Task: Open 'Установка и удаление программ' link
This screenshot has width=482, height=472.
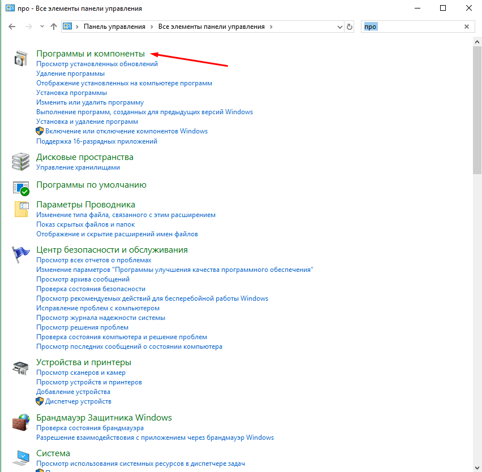Action: pos(87,122)
